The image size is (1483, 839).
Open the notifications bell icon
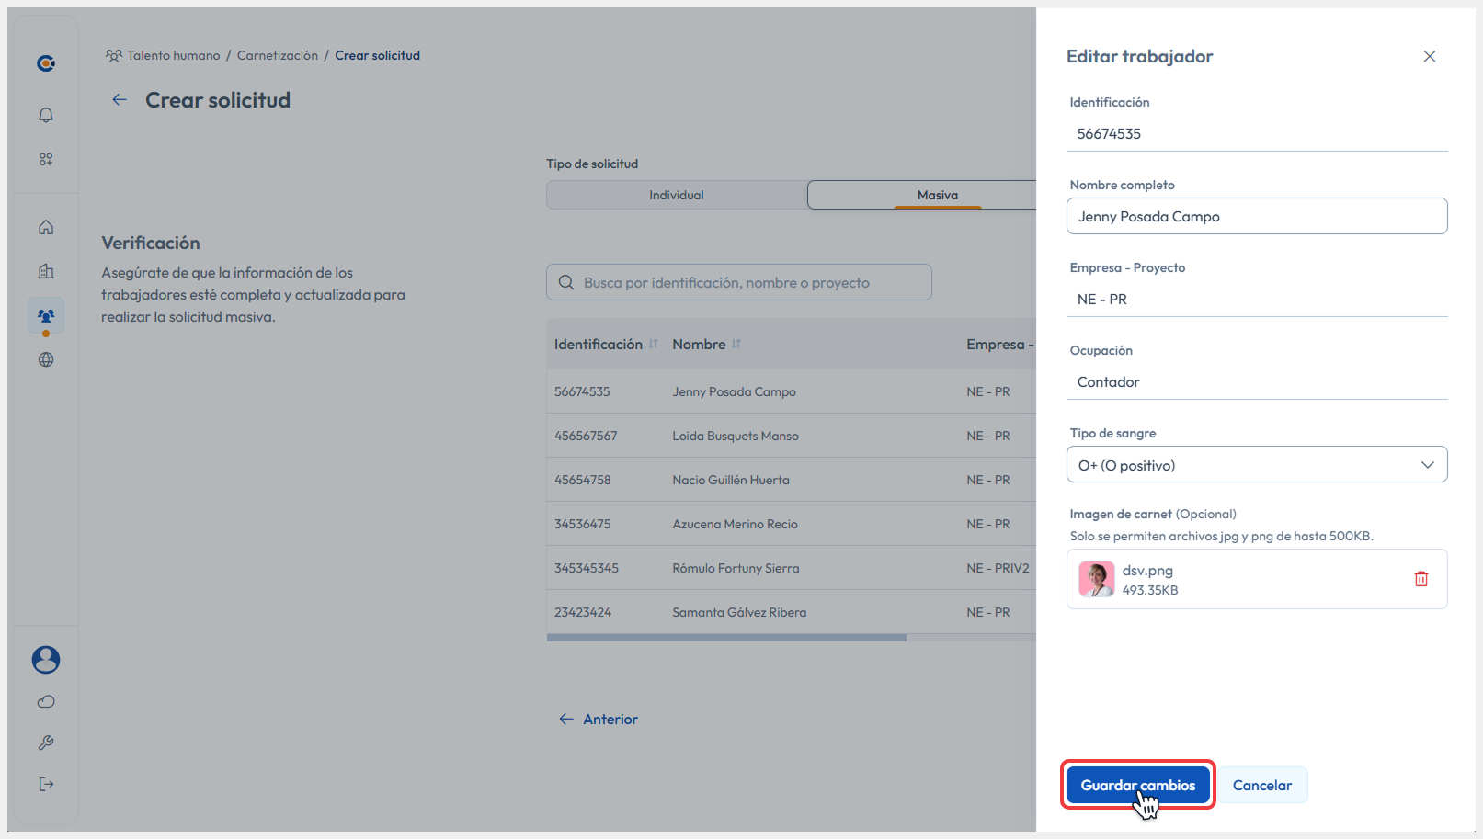coord(46,115)
